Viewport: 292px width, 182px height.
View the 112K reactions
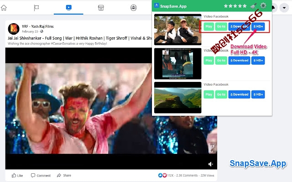(170, 175)
